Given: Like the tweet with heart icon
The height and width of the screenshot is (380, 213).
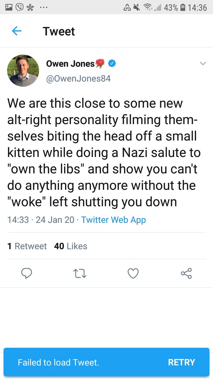Looking at the screenshot, I should pos(133,273).
